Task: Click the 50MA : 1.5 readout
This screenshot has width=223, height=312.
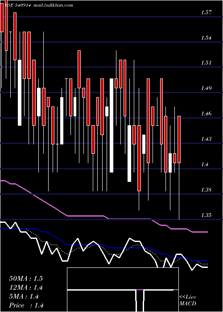Action: [x=26, y=279]
